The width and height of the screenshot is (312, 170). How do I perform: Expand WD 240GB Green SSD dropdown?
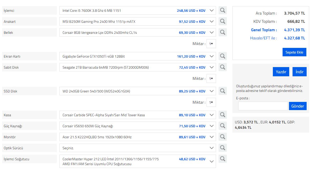pos(138,91)
